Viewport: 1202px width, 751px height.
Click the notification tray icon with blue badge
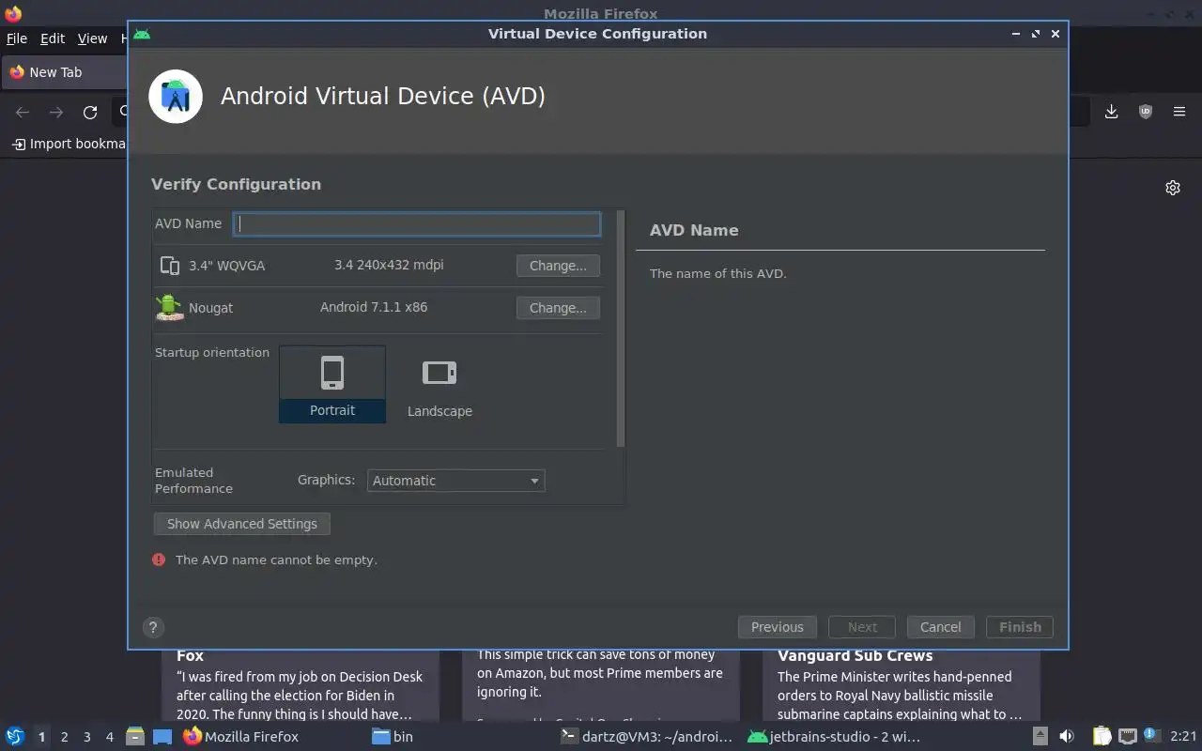[x=1152, y=736]
